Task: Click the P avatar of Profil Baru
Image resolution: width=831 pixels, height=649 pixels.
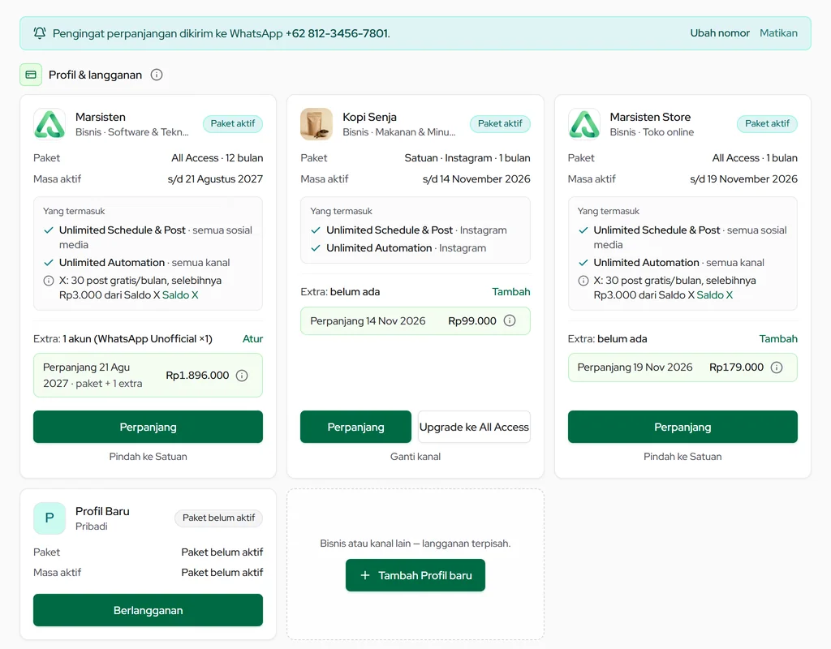Action: pyautogui.click(x=50, y=518)
